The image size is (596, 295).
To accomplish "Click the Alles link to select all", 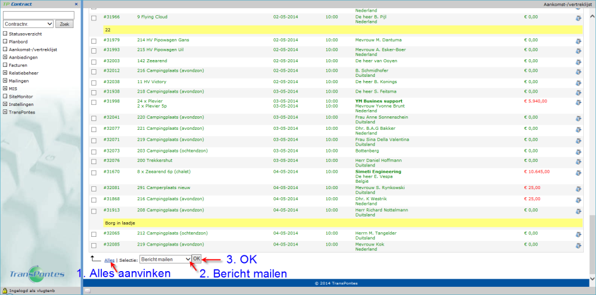I will (109, 260).
